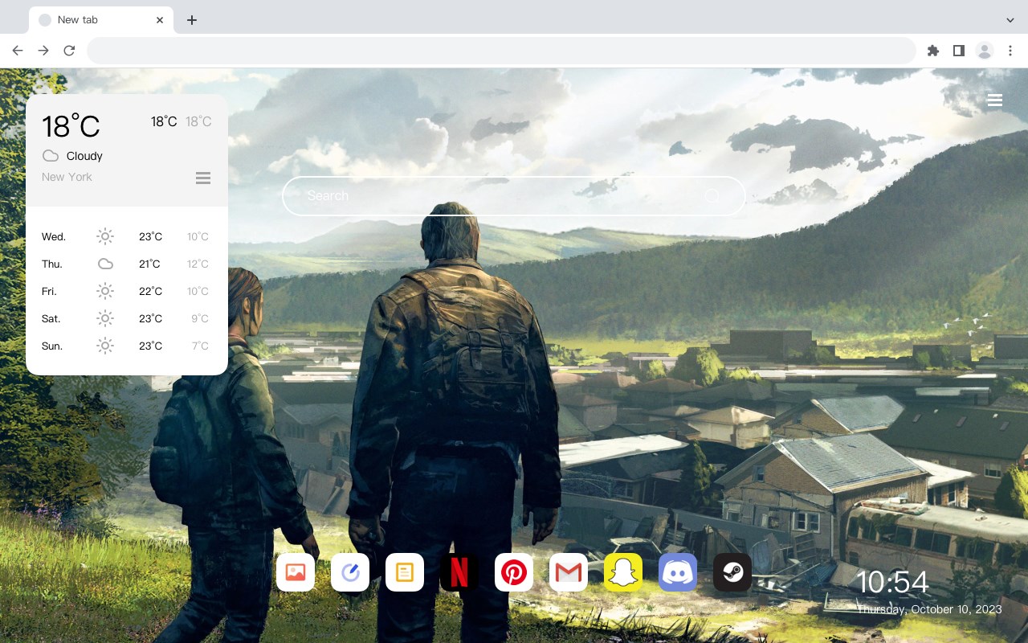Click the 10:54 clock display
Image resolution: width=1028 pixels, height=643 pixels.
(892, 582)
